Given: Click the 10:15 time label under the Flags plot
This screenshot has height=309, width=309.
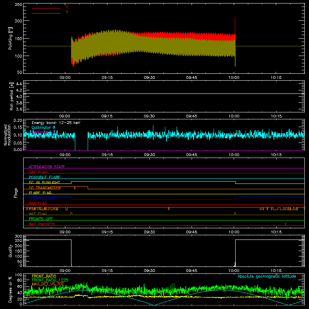Looking at the screenshot, I should 276,232.
